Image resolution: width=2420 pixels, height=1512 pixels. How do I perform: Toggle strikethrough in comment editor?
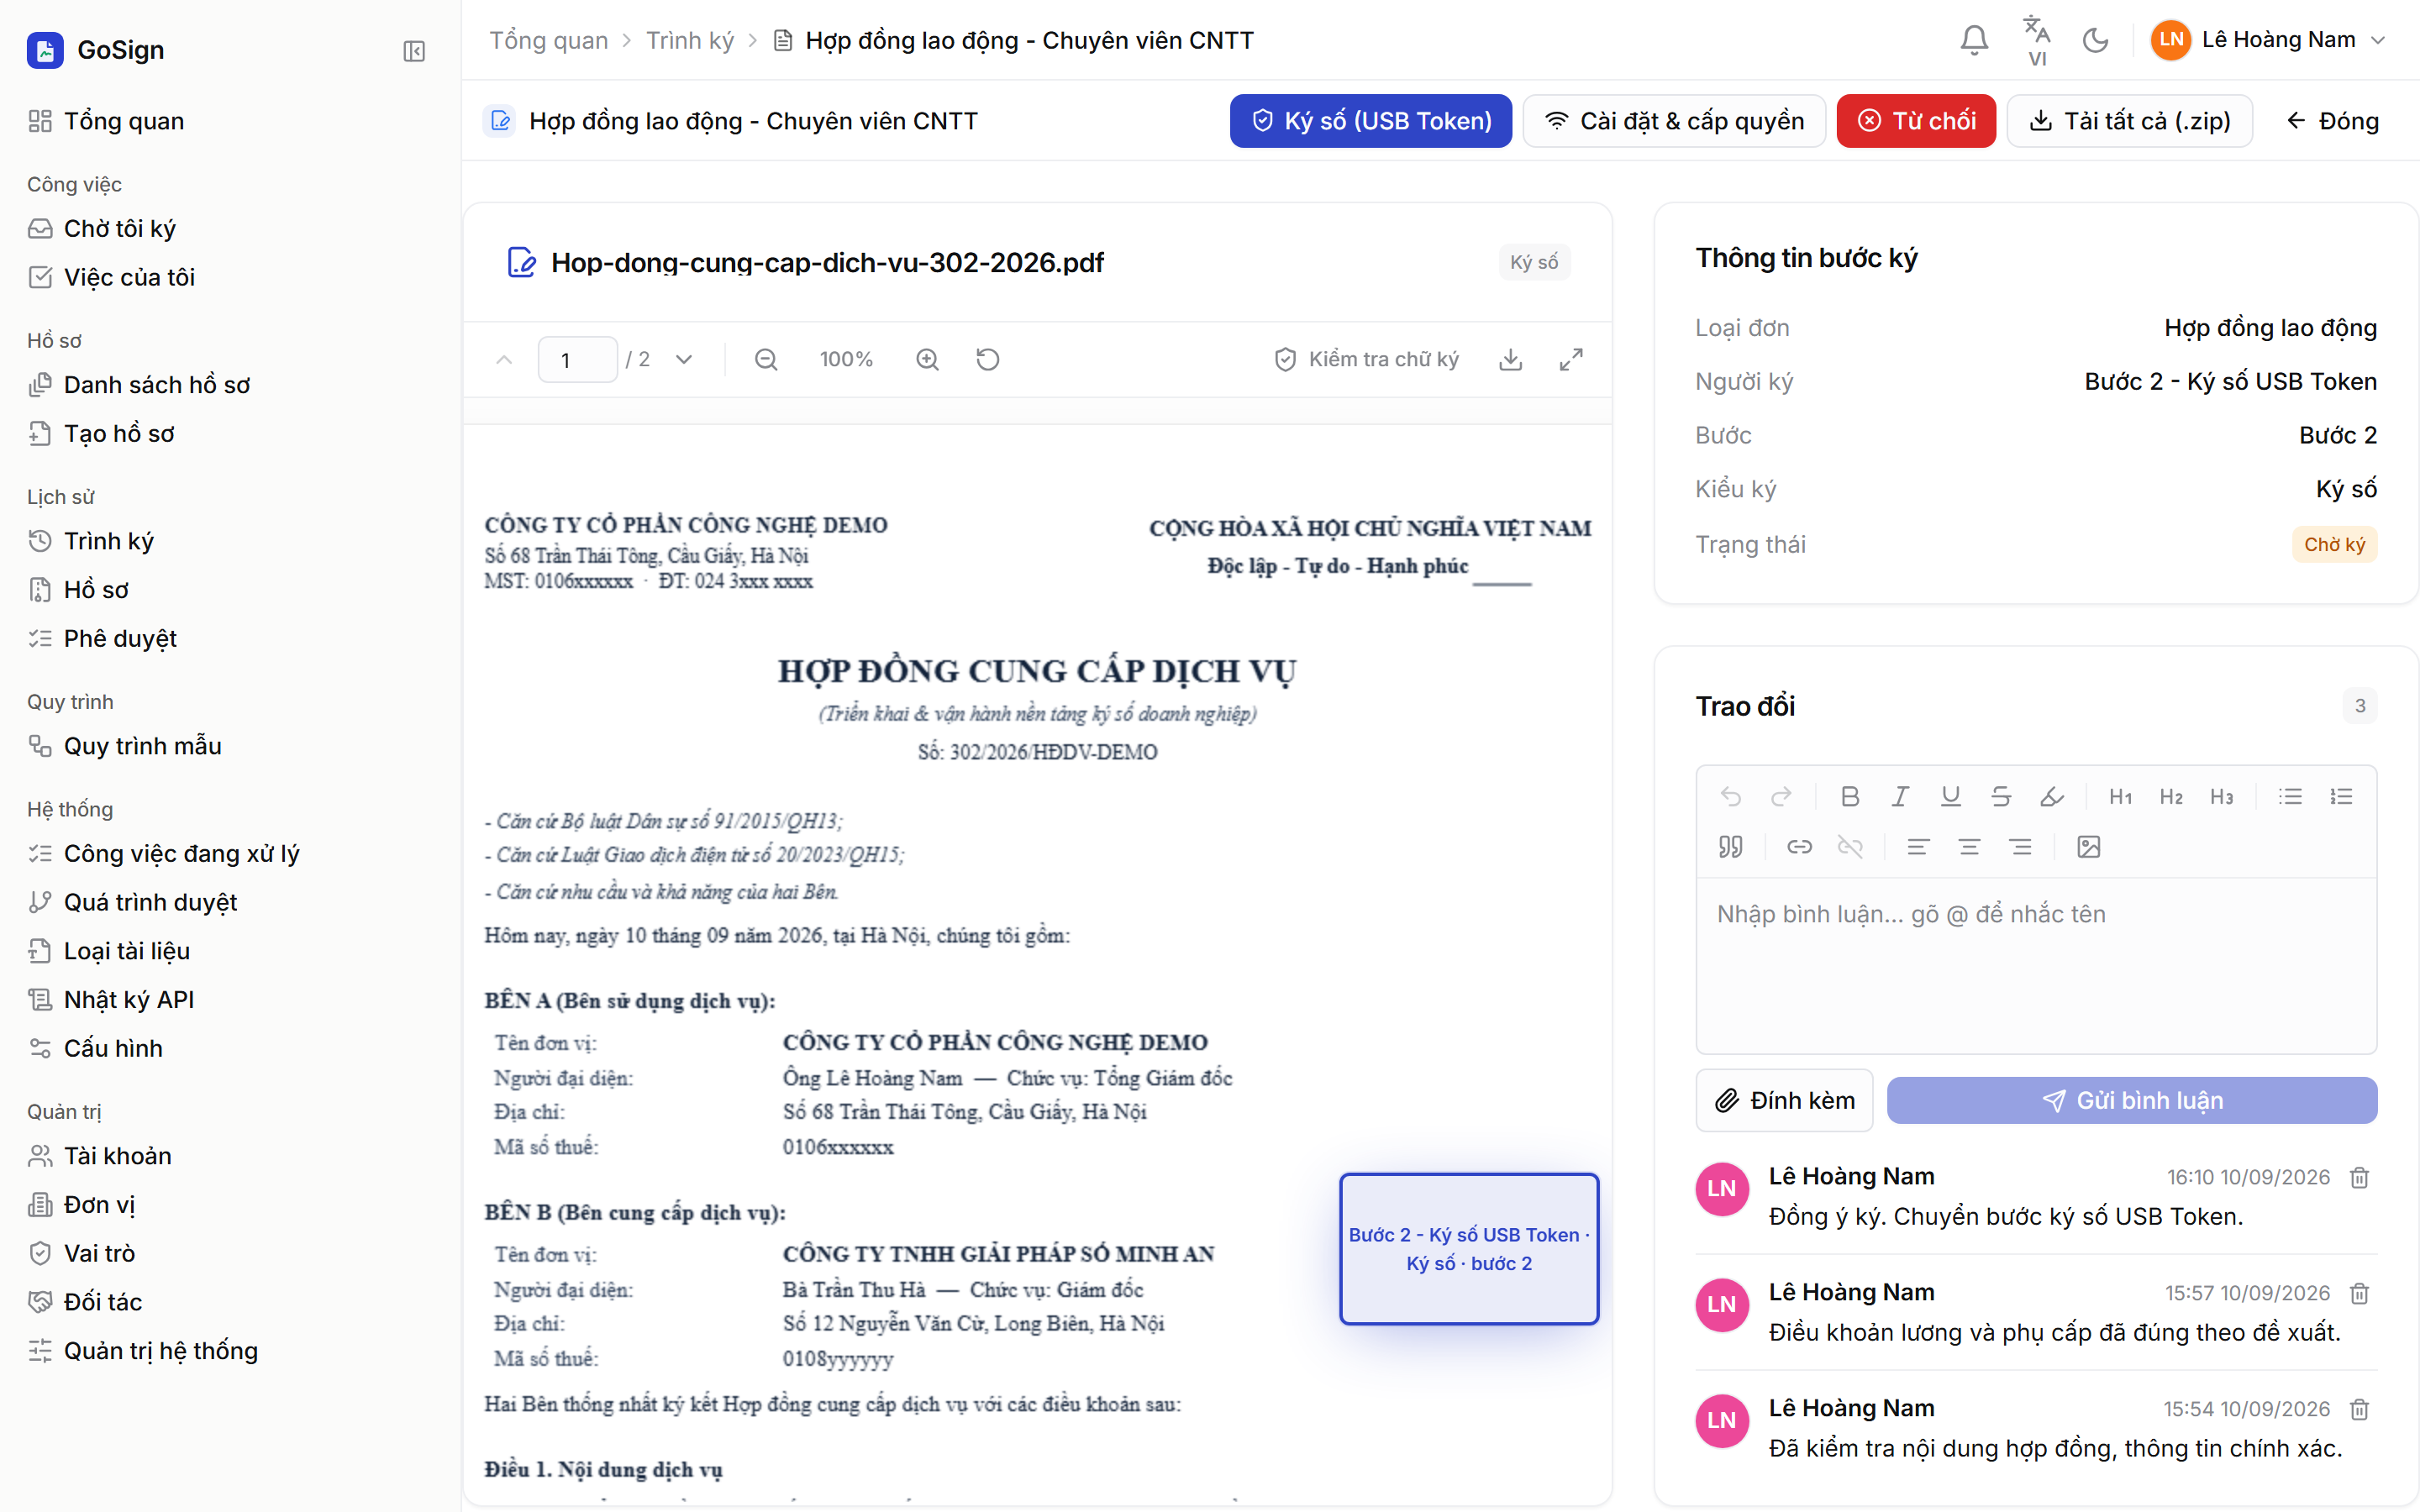(2000, 796)
